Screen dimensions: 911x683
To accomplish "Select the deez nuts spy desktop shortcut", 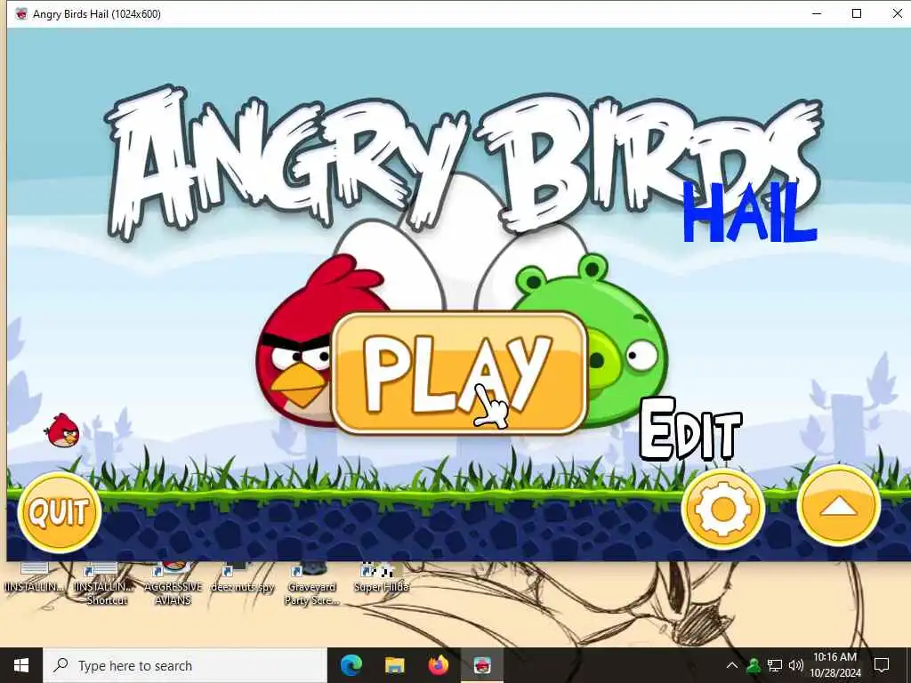I will (x=242, y=578).
